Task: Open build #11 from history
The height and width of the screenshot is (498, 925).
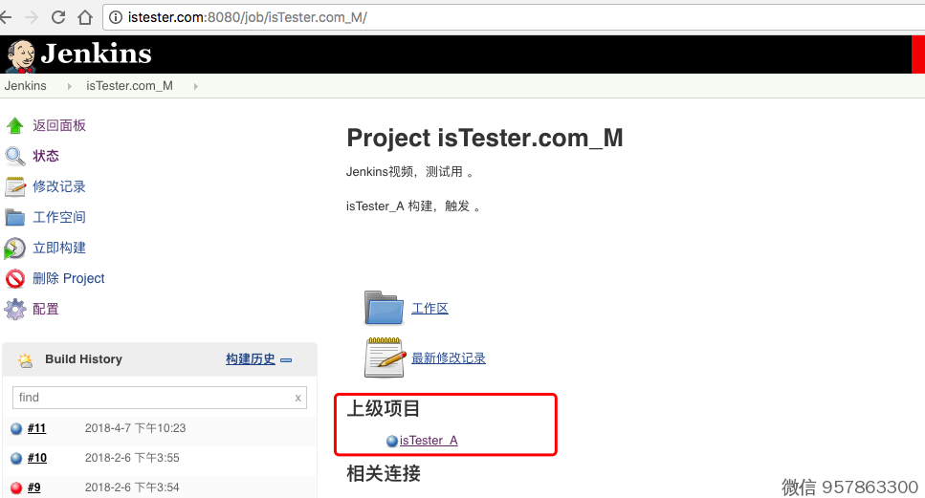Action: (36, 428)
